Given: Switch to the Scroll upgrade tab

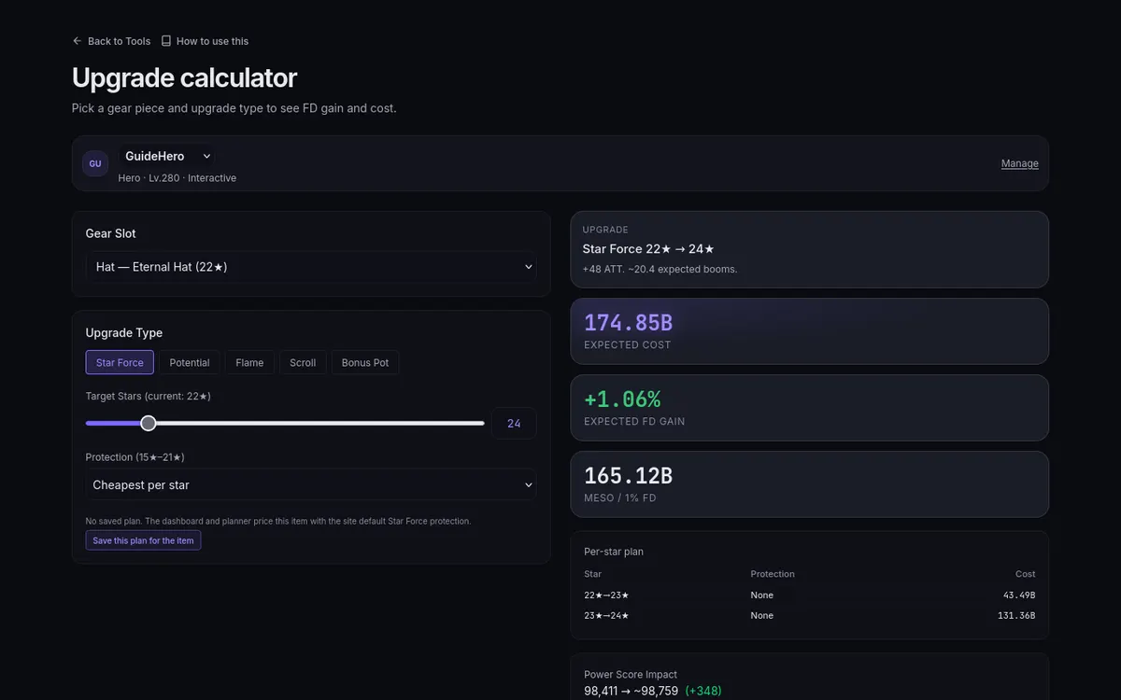Looking at the screenshot, I should pyautogui.click(x=303, y=362).
